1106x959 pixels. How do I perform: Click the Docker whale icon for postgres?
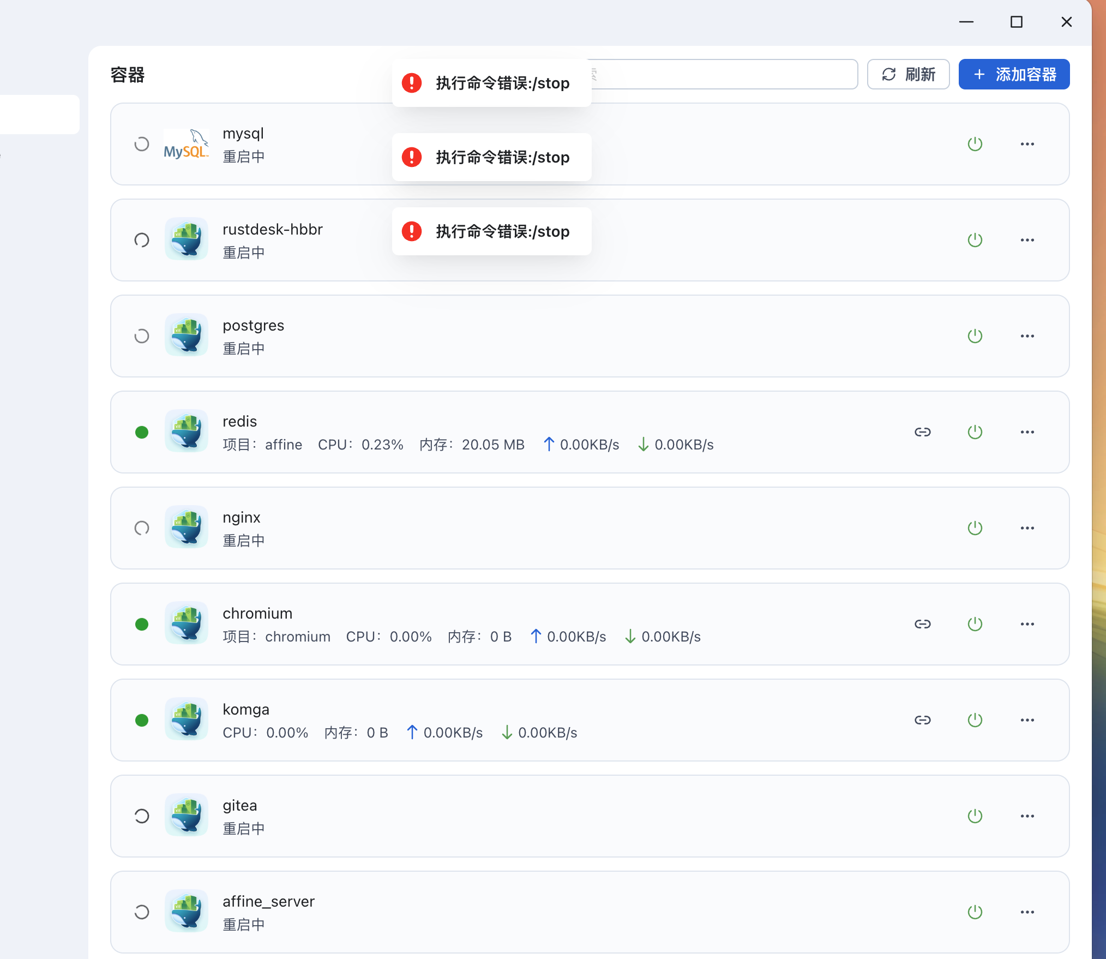point(186,335)
